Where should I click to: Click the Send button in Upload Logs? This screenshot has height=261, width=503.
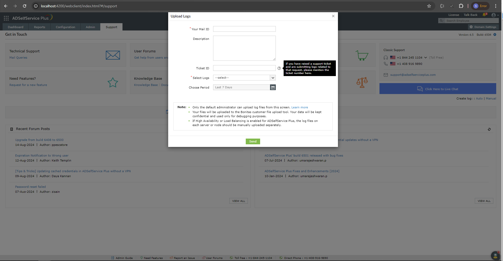tap(253, 141)
